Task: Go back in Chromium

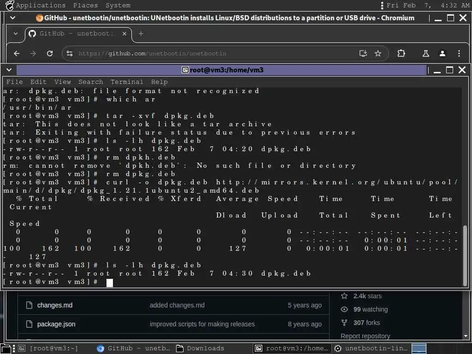Action: tap(17, 53)
